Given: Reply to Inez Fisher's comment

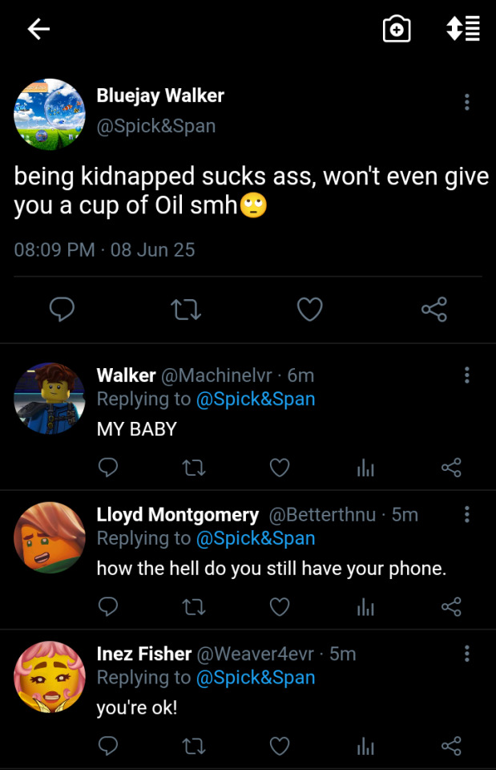Looking at the screenshot, I should [108, 747].
